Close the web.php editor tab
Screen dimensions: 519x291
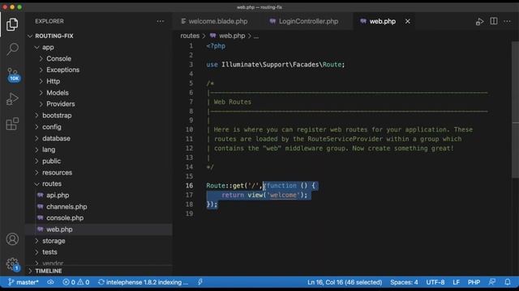coord(407,21)
